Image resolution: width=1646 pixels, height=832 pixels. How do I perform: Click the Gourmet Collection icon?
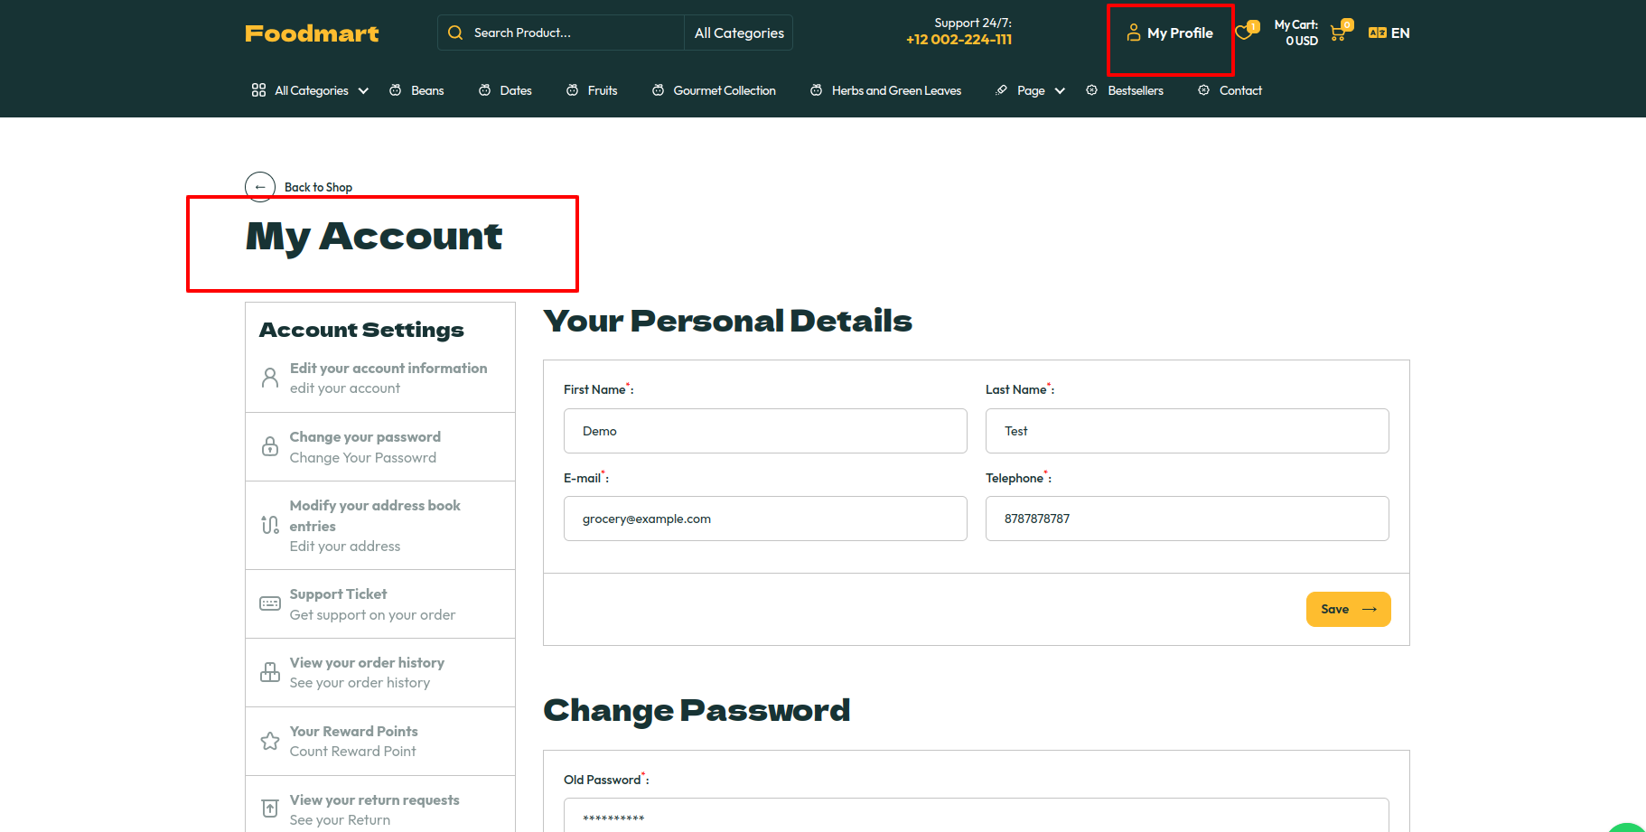click(659, 90)
